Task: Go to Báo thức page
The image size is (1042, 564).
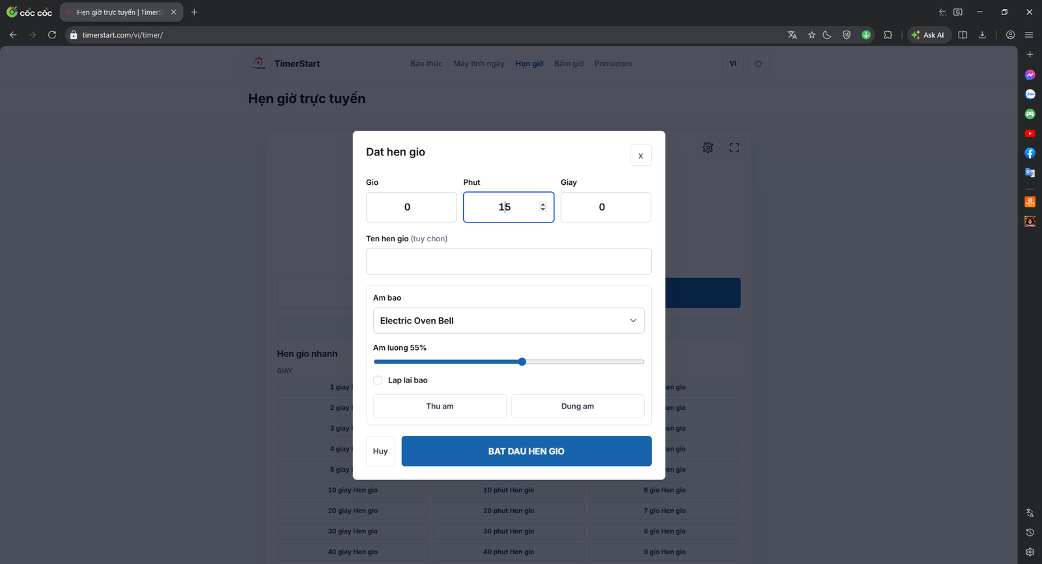Action: coord(426,64)
